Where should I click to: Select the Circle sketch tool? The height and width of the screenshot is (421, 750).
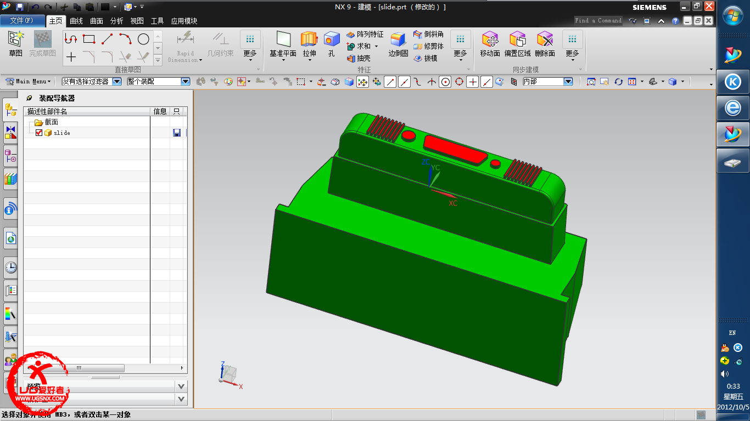[x=143, y=39]
